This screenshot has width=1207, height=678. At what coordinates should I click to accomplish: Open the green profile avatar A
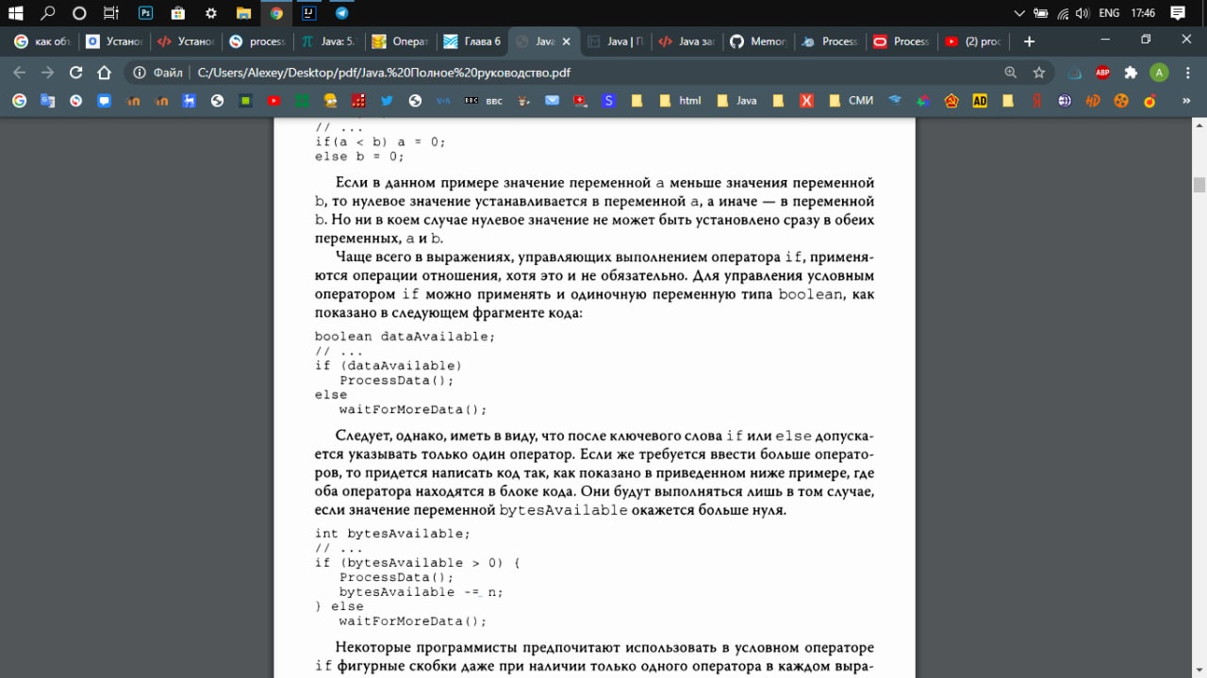(1159, 73)
